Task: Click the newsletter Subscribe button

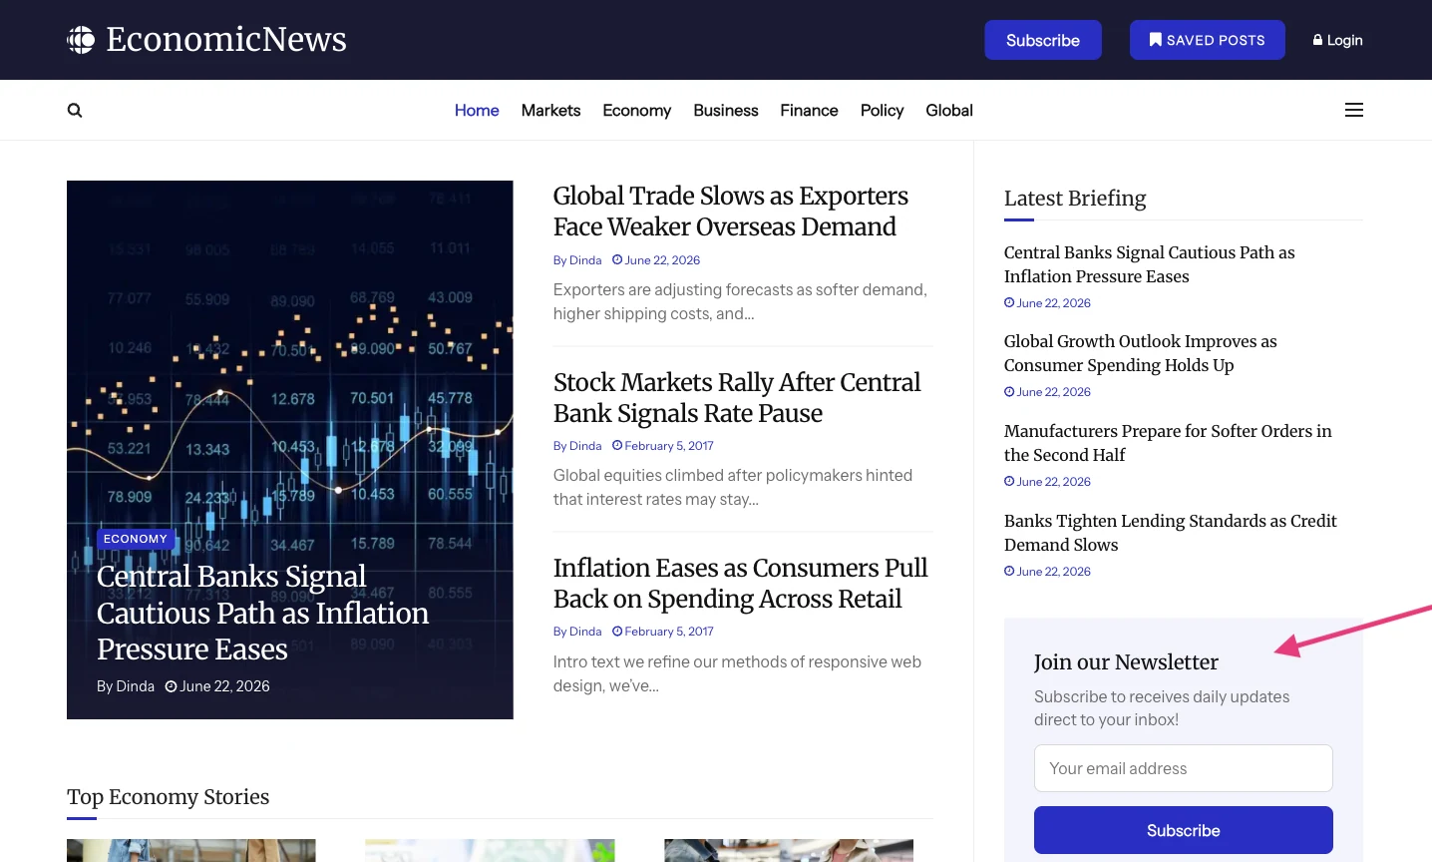Action: point(1184,830)
